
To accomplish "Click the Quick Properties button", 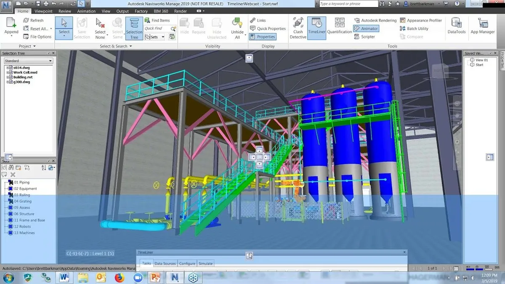I will (268, 29).
